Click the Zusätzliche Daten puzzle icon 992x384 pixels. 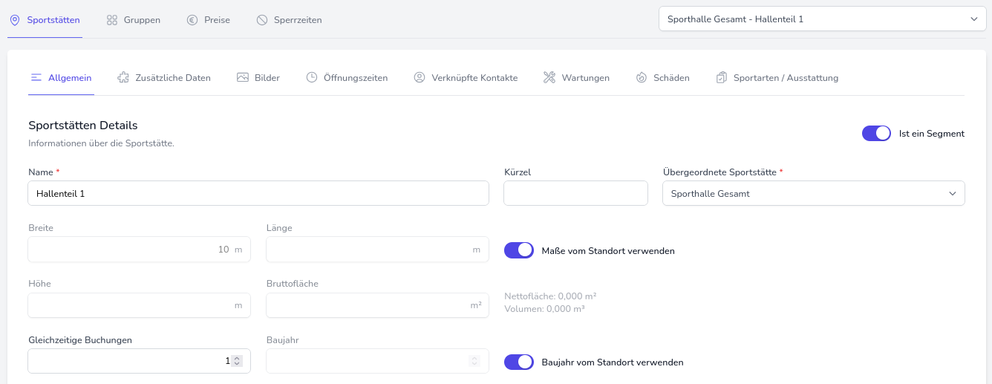123,77
